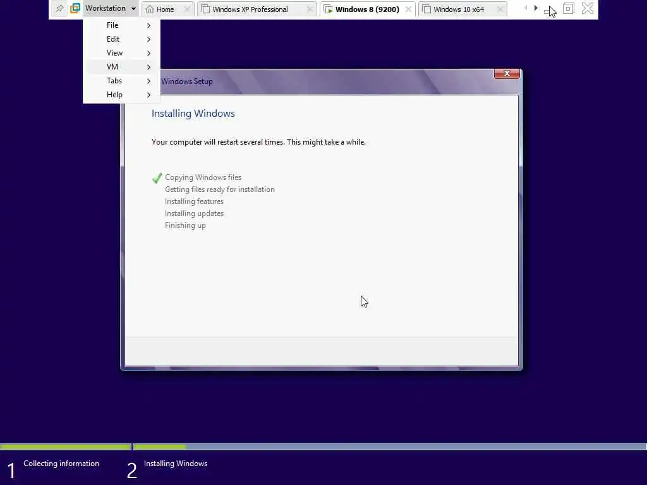This screenshot has width=647, height=485.
Task: Expand the Edit submenu chevron arrow
Action: pyautogui.click(x=148, y=40)
